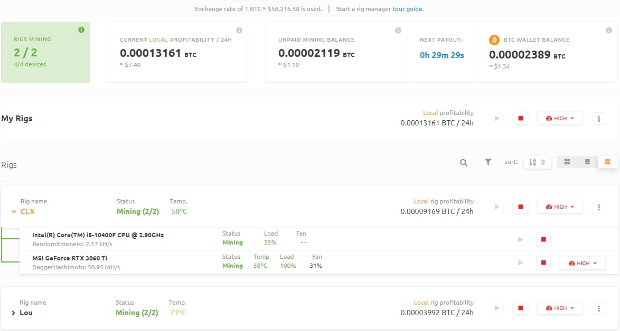Click the 0h 29m 29s next payout timer
Viewport: 620px width, 331px height.
441,55
